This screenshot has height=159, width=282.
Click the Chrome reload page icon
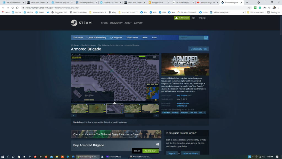pos(17,8)
